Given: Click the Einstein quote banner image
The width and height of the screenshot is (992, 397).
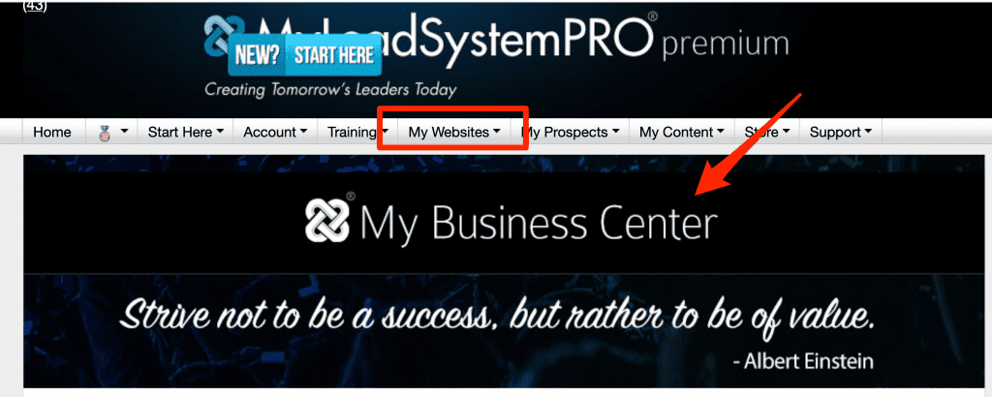Looking at the screenshot, I should pos(505,331).
